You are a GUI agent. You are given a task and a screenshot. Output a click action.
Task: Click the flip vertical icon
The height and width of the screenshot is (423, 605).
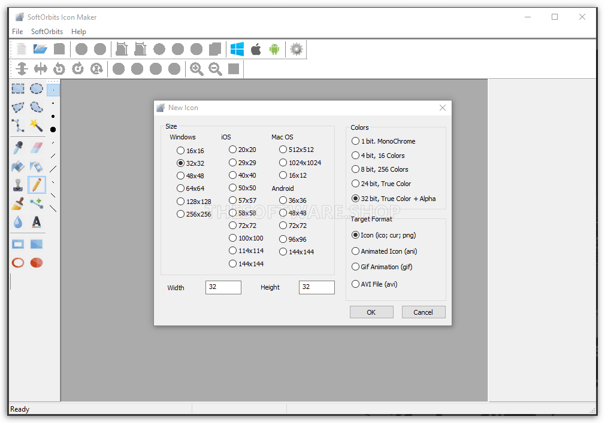pos(22,69)
